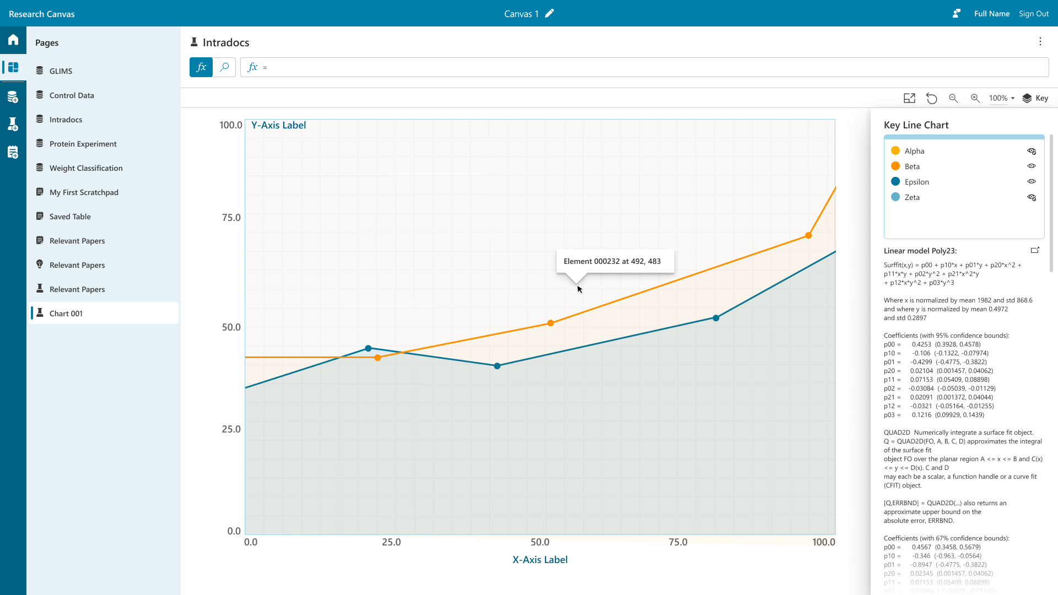The height and width of the screenshot is (595, 1058).
Task: Zoom out of the chart
Action: [x=953, y=98]
